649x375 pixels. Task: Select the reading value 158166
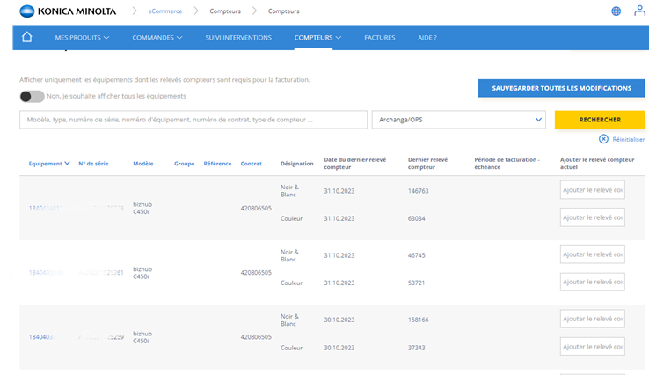click(418, 320)
